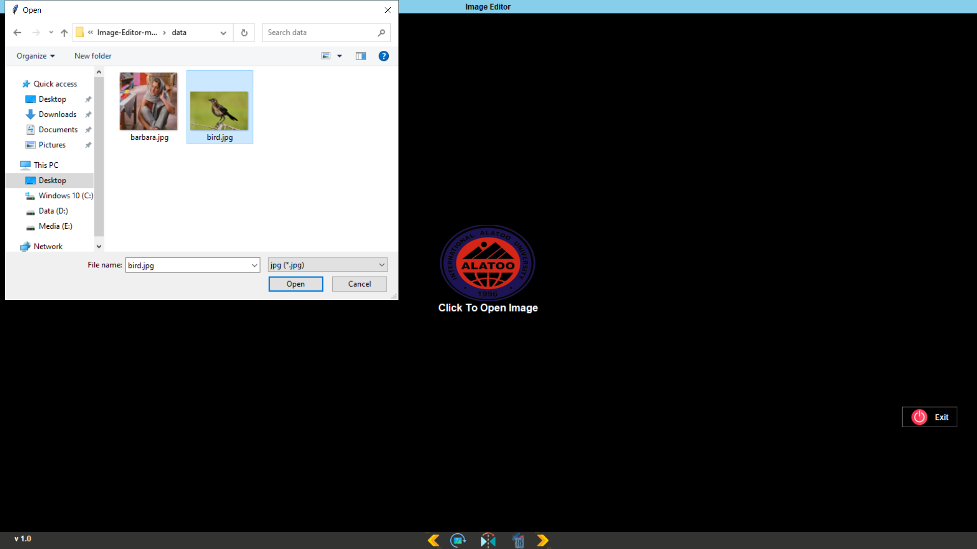The width and height of the screenshot is (977, 549).
Task: Click the rotate image icon
Action: [458, 540]
